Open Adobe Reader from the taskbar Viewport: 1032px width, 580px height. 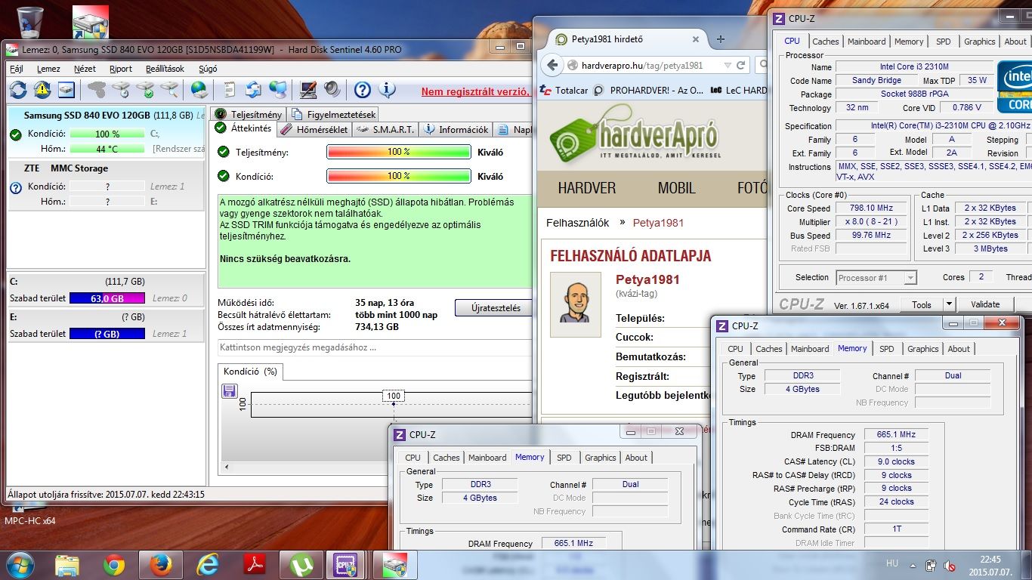point(254,565)
